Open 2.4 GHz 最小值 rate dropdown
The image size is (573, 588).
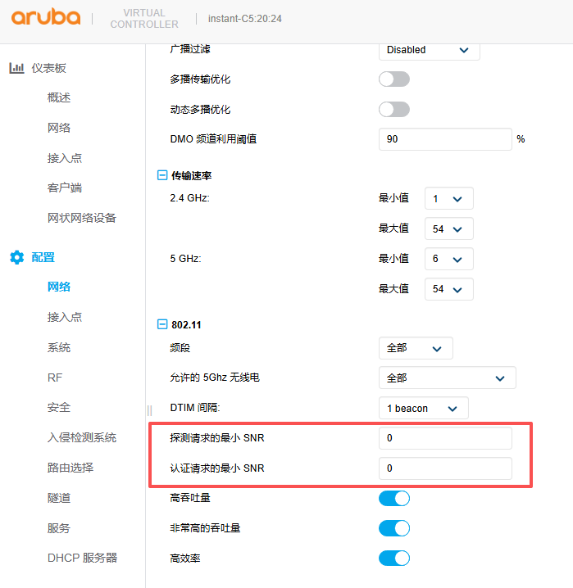tap(448, 199)
